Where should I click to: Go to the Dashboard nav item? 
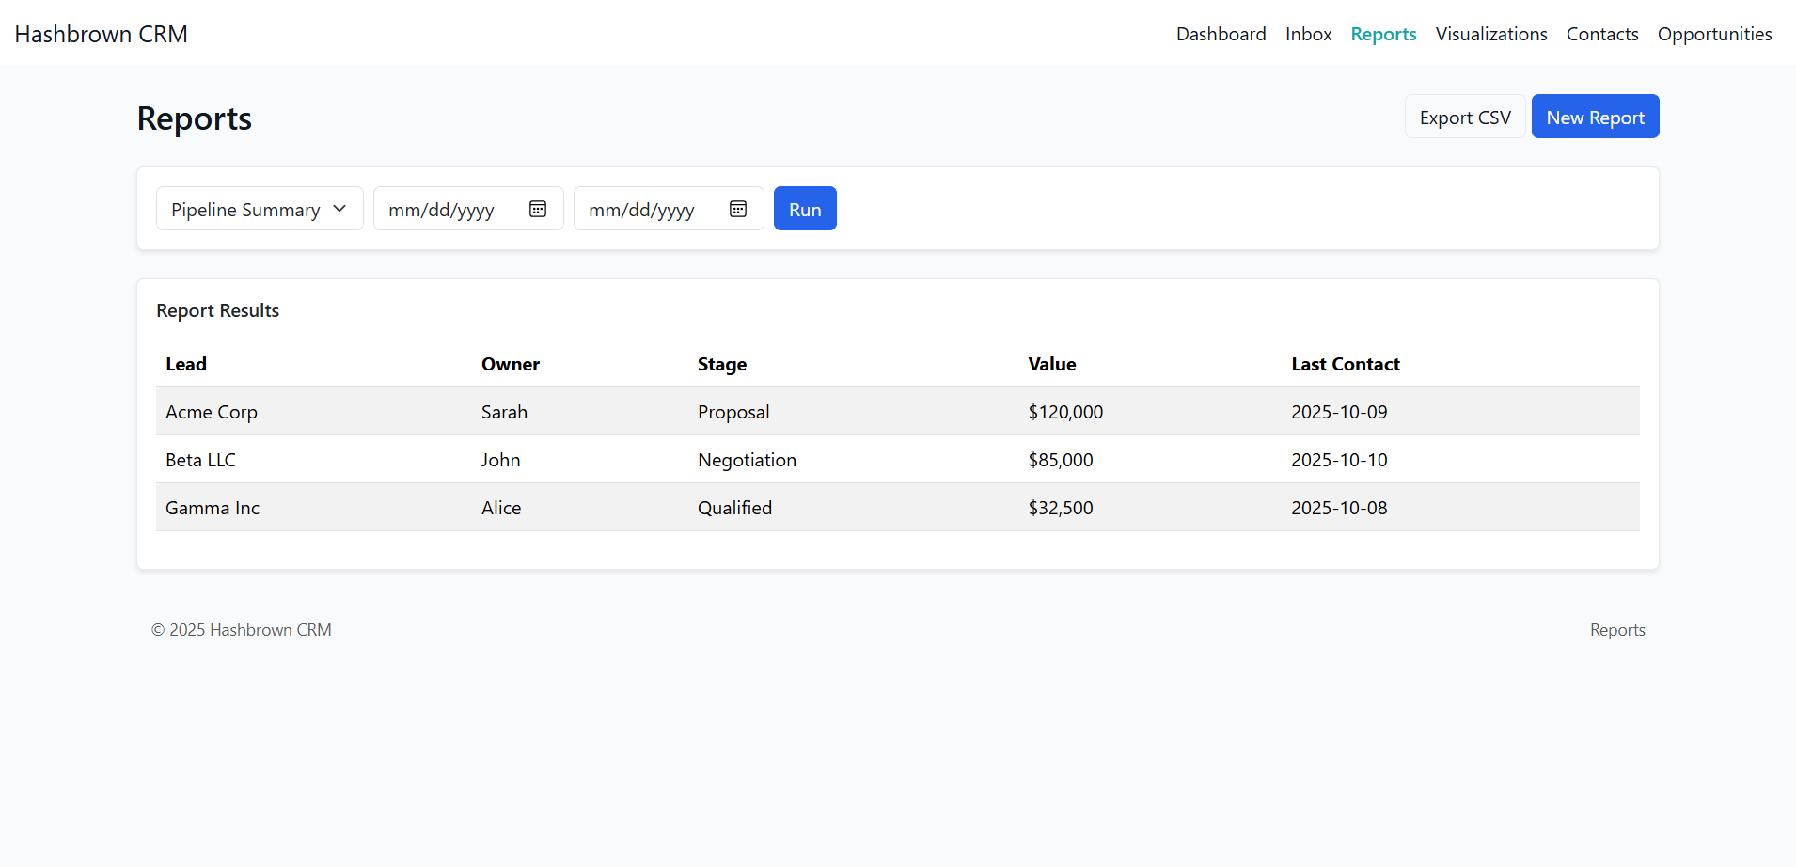[1221, 34]
